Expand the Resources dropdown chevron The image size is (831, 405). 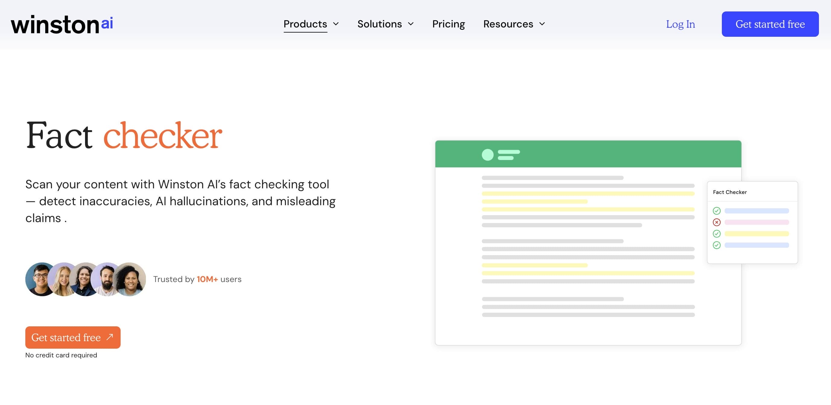click(542, 24)
